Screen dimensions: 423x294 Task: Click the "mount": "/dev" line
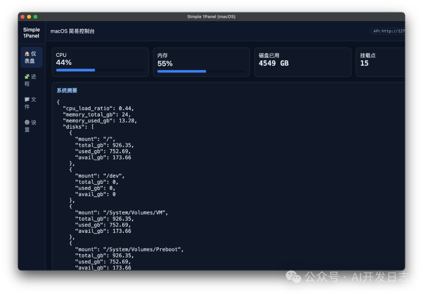coord(100,176)
